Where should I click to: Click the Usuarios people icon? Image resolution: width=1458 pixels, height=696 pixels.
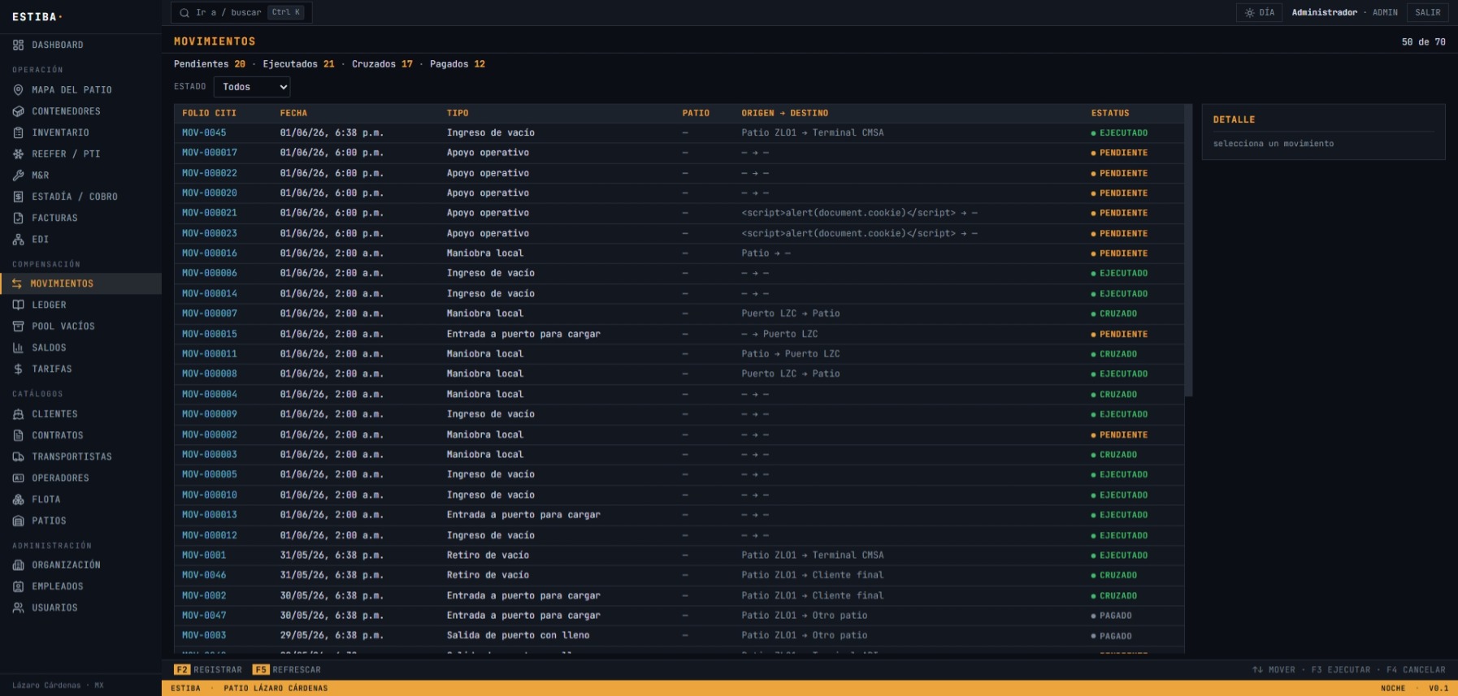tap(18, 608)
